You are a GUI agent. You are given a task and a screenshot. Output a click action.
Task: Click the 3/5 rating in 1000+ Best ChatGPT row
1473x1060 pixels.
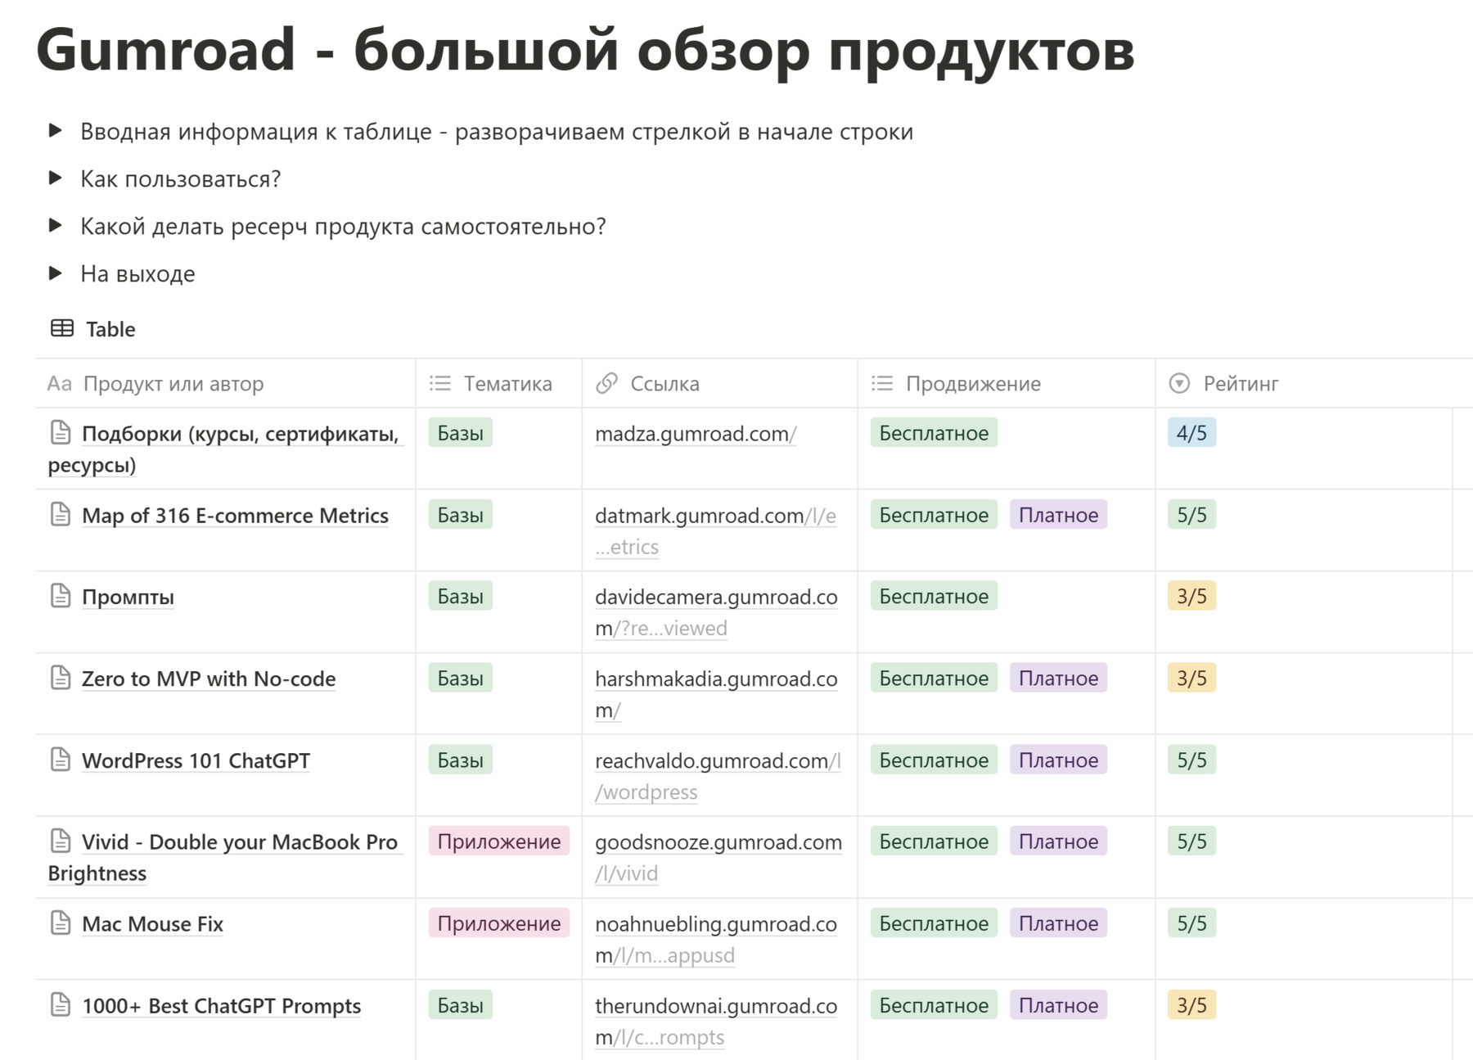click(1191, 1005)
